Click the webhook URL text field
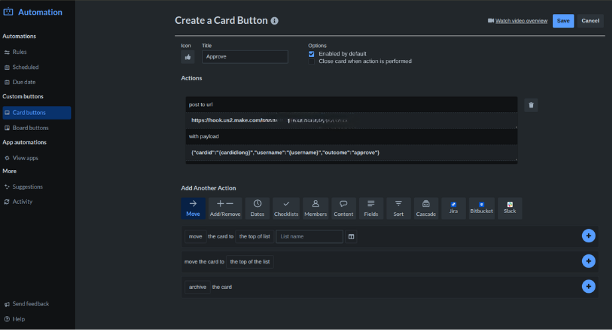 (352, 121)
